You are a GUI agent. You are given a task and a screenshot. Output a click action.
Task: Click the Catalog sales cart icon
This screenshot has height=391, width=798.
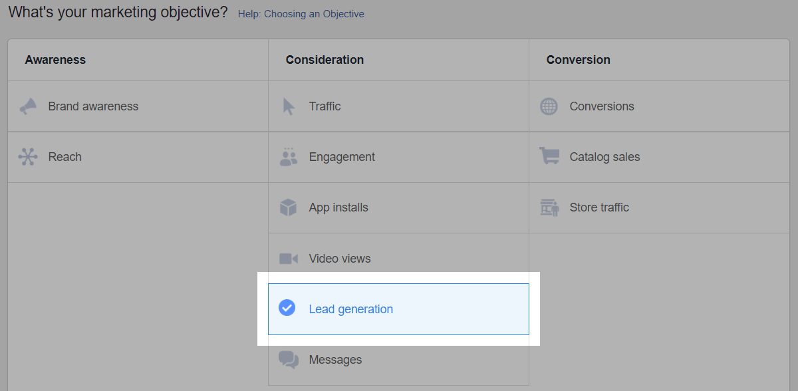click(x=549, y=157)
